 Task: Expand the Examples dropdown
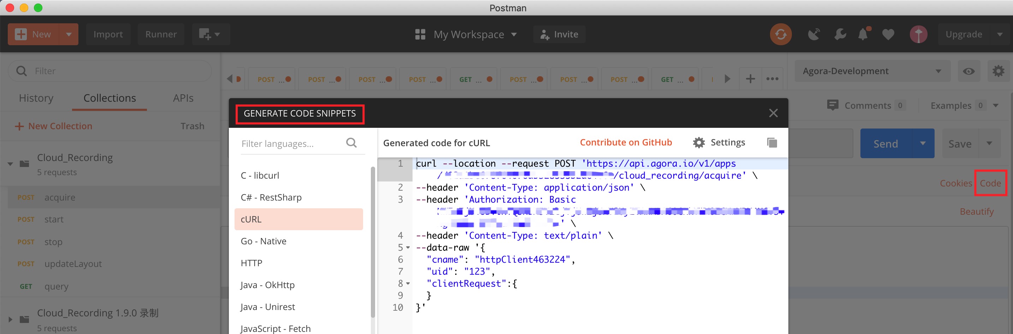tap(995, 105)
